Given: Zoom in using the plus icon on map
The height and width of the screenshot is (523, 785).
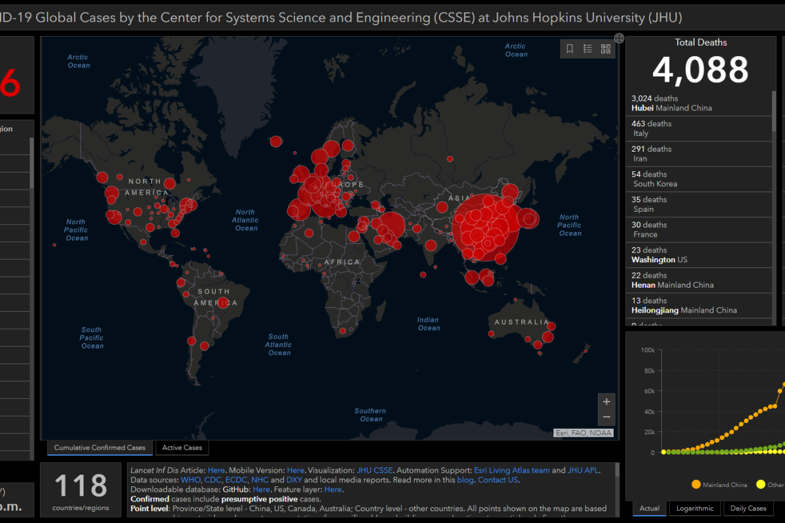Looking at the screenshot, I should point(606,401).
